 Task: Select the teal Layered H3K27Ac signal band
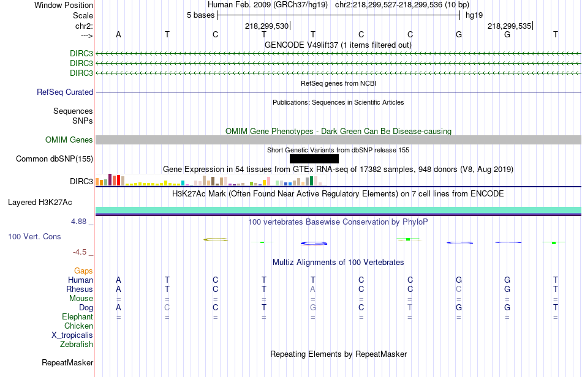pyautogui.click(x=338, y=210)
